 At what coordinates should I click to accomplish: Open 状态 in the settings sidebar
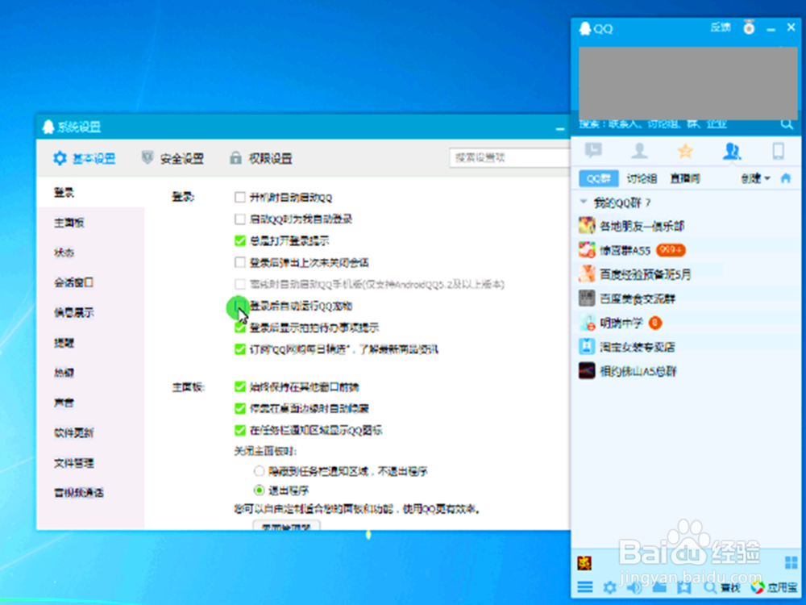tap(64, 252)
